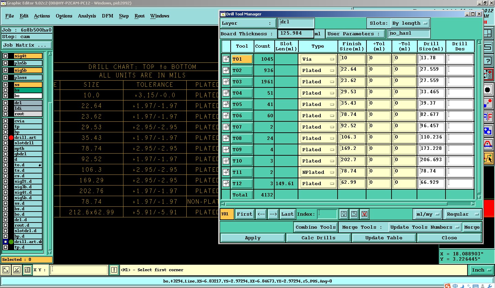The width and height of the screenshot is (495, 288).
Task: Open the Slots By length dropdown
Action: click(x=410, y=23)
